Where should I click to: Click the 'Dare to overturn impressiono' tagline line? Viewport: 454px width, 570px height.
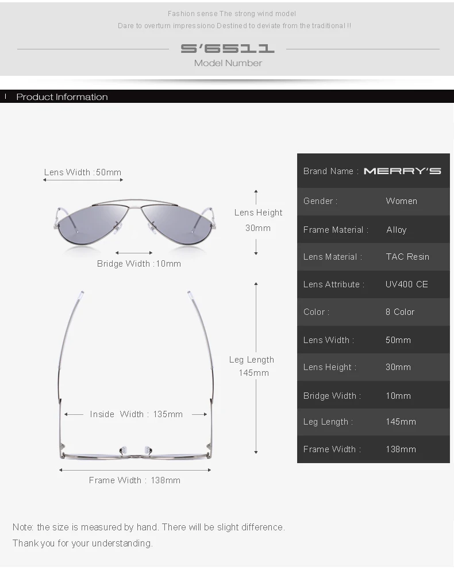(166, 26)
